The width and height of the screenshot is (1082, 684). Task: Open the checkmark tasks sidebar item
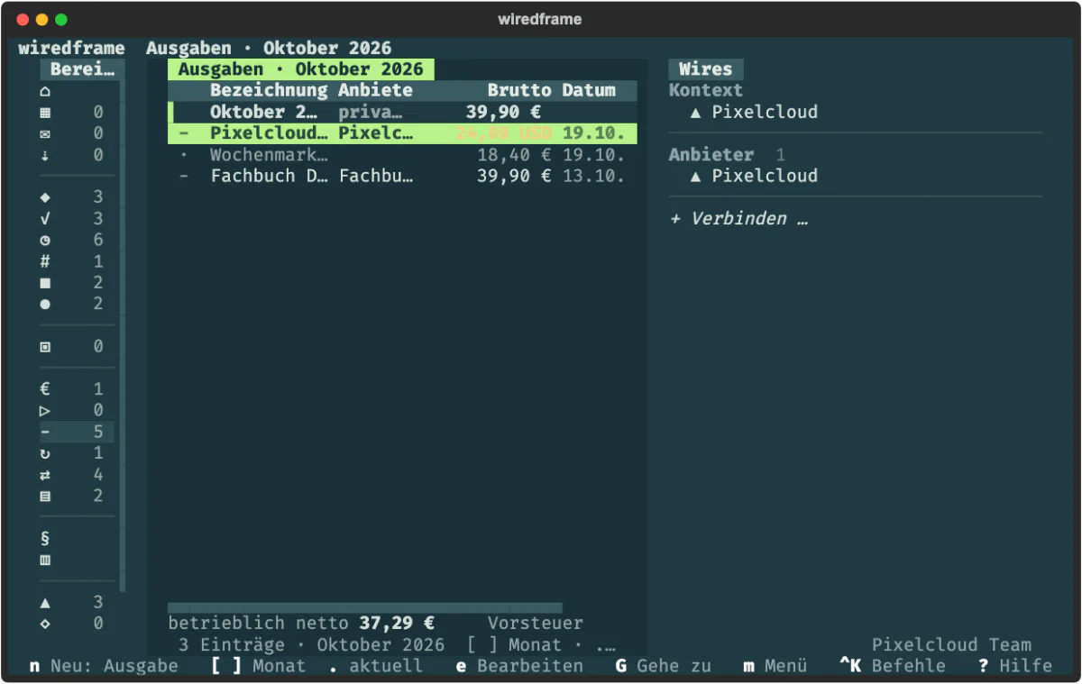[x=45, y=219]
